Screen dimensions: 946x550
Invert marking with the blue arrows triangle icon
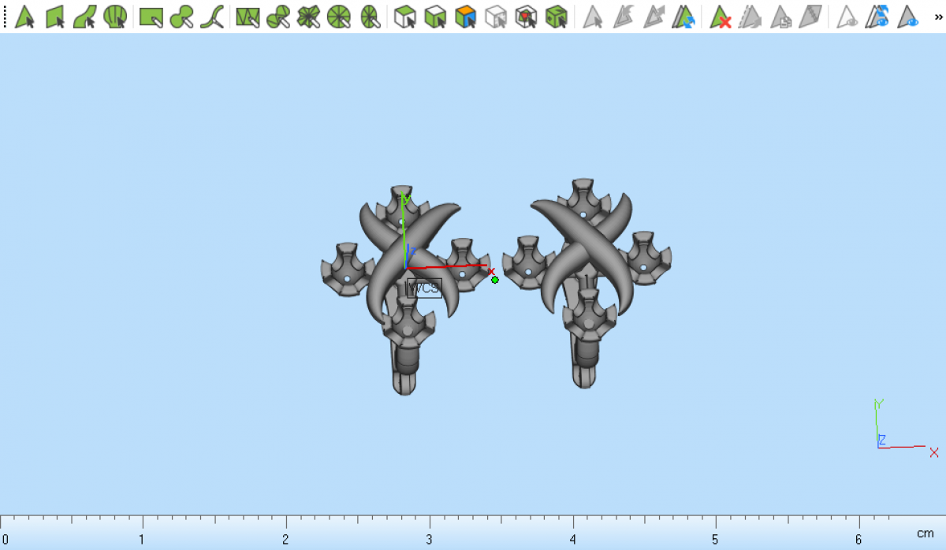683,16
